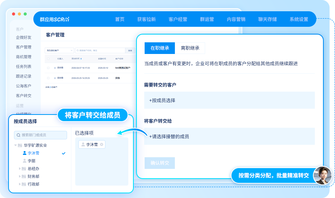Open 系统设置 in top navigation
Screen dimensions: 335x198
(299, 19)
